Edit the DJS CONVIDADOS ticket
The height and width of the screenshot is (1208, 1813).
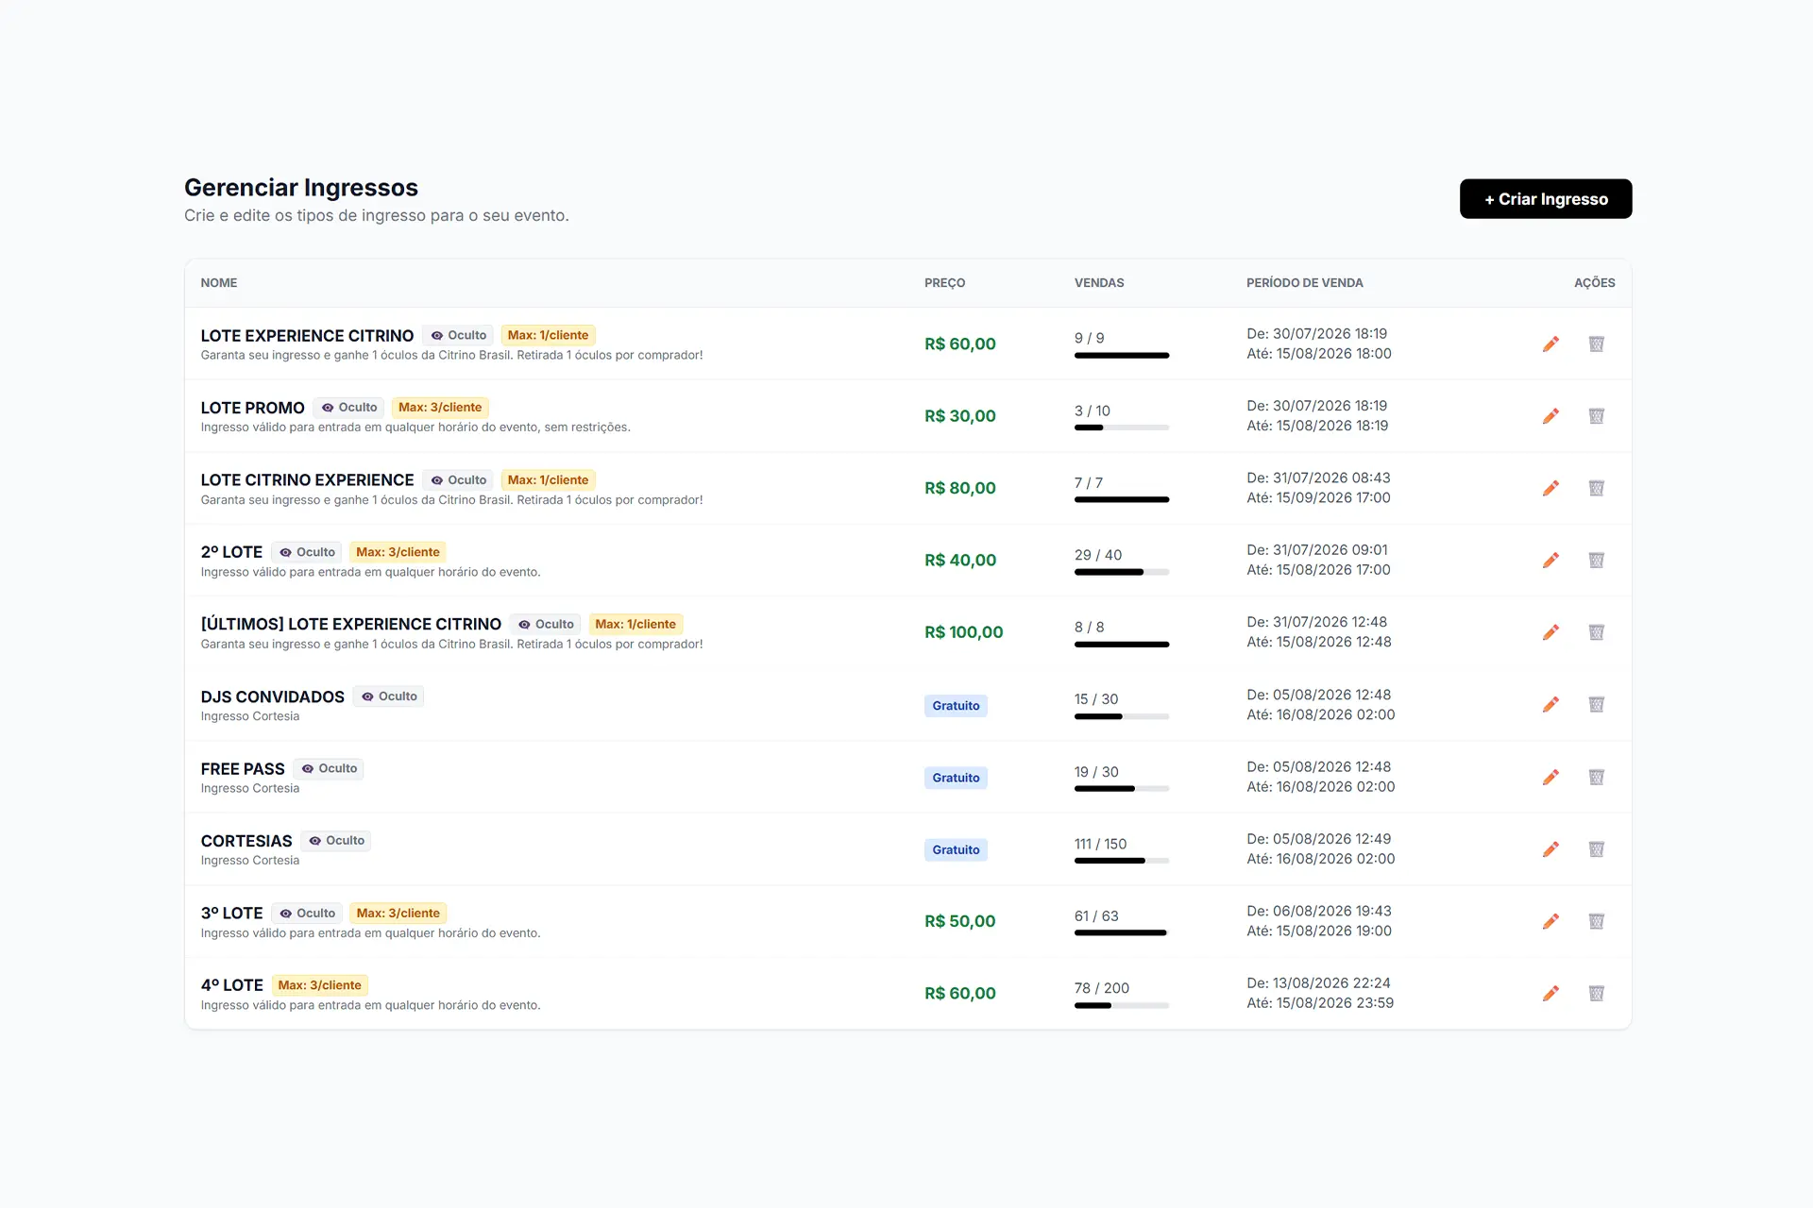(1550, 705)
